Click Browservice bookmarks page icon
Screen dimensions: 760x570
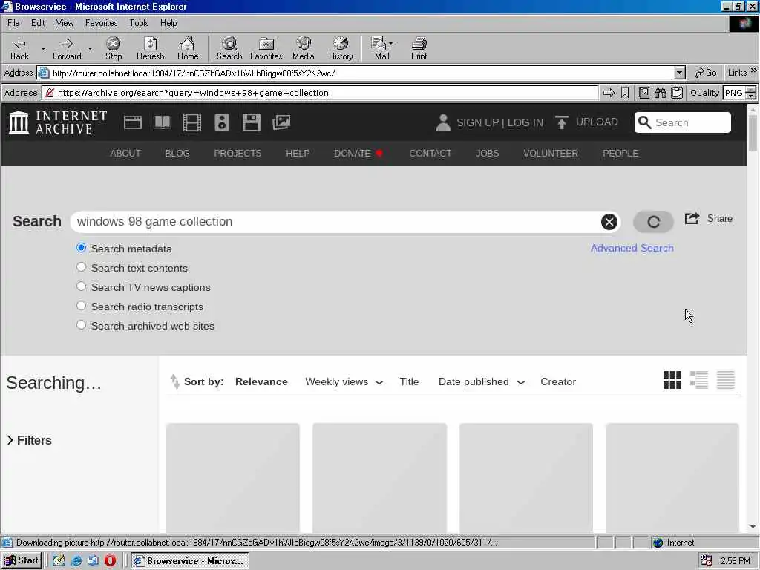(x=643, y=93)
